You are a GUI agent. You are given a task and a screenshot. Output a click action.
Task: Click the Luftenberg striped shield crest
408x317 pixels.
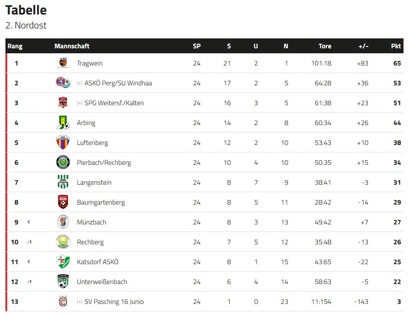pyautogui.click(x=63, y=142)
